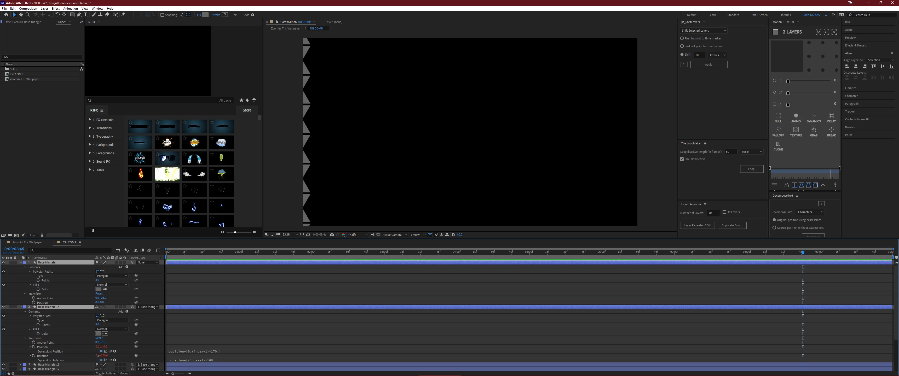Expand the Typography category in RTFX
This screenshot has width=899, height=376.
(x=90, y=136)
